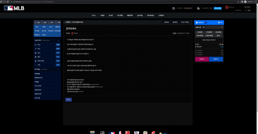This screenshot has height=134, width=258.
Task: Click the MAX bet amount button
Action: coord(218,35)
